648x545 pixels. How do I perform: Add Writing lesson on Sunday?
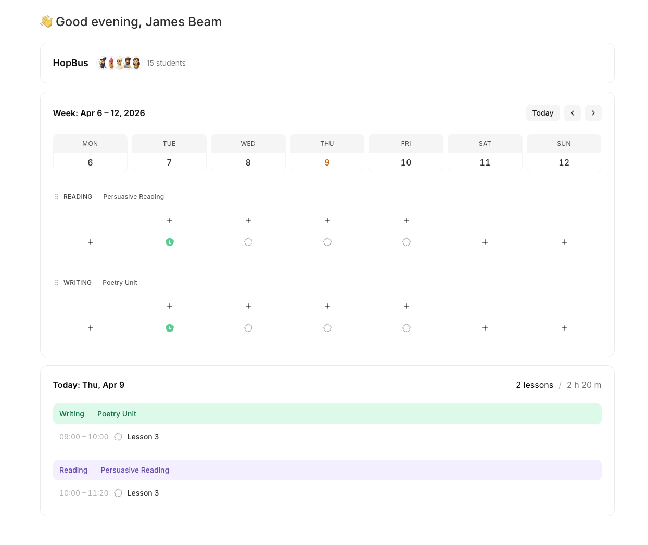point(564,328)
